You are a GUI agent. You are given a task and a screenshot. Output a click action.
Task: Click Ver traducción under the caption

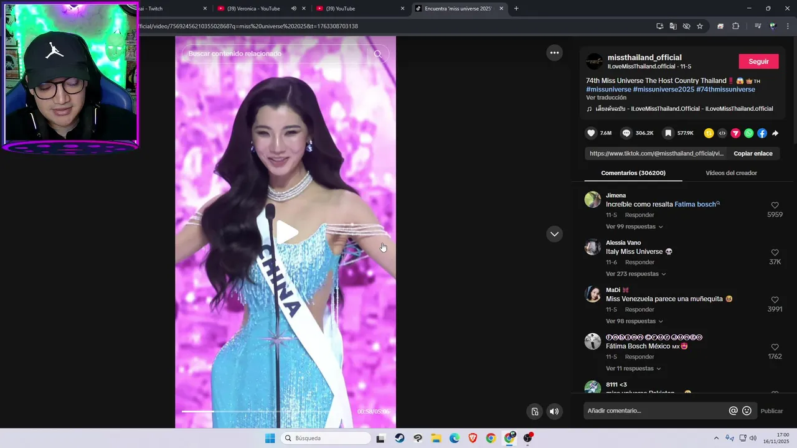click(606, 98)
